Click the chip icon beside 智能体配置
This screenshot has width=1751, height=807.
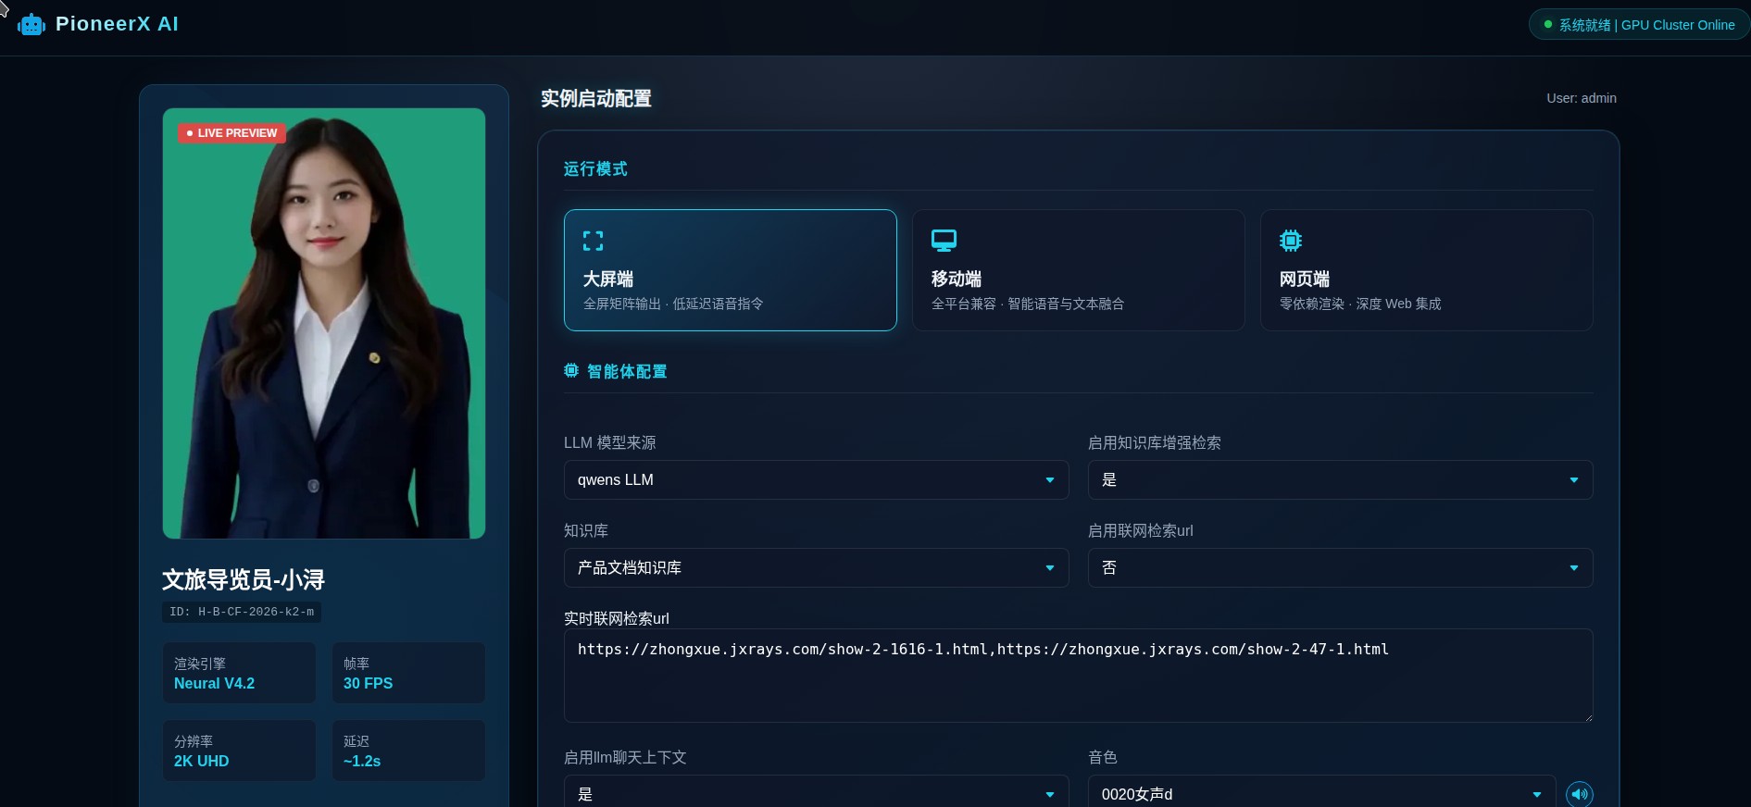(x=571, y=371)
